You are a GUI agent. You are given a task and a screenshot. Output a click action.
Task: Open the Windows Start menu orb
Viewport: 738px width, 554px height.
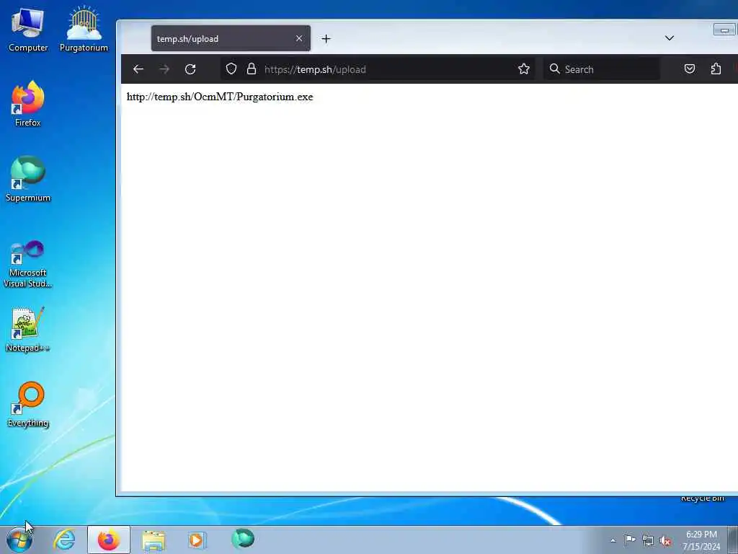pos(19,540)
